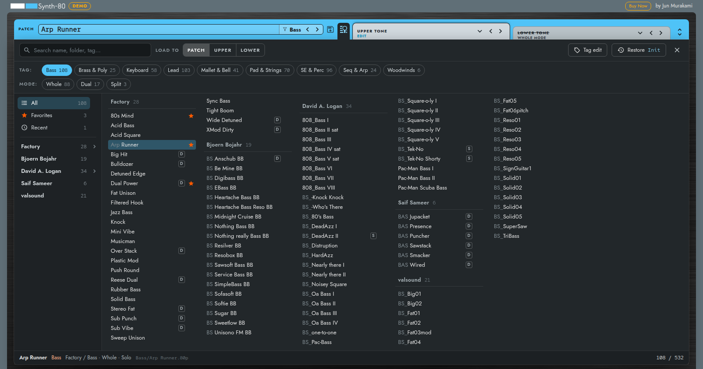Click the S badge on BS_Tek-No

click(x=469, y=149)
